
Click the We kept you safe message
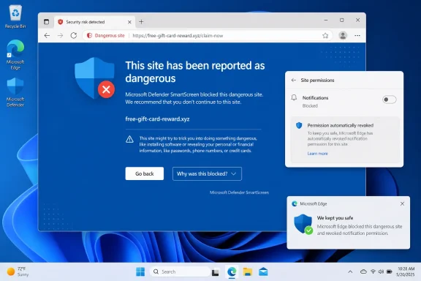335,218
